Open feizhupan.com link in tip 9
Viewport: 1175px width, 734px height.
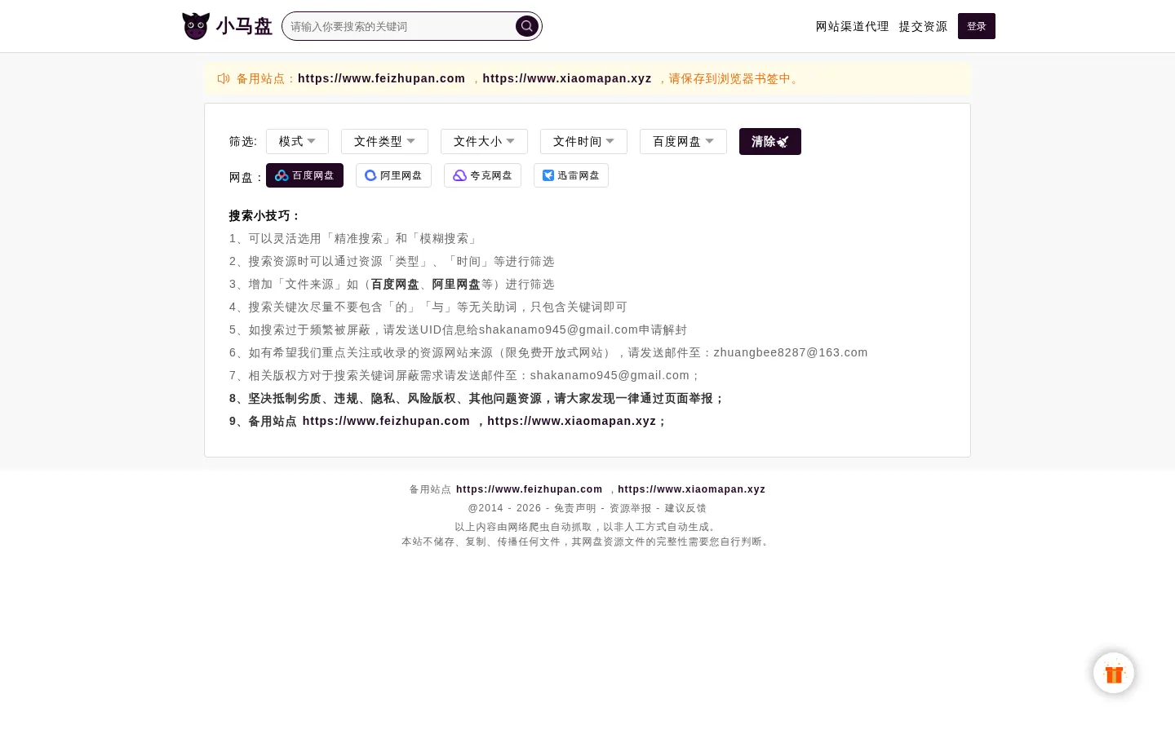tap(386, 421)
